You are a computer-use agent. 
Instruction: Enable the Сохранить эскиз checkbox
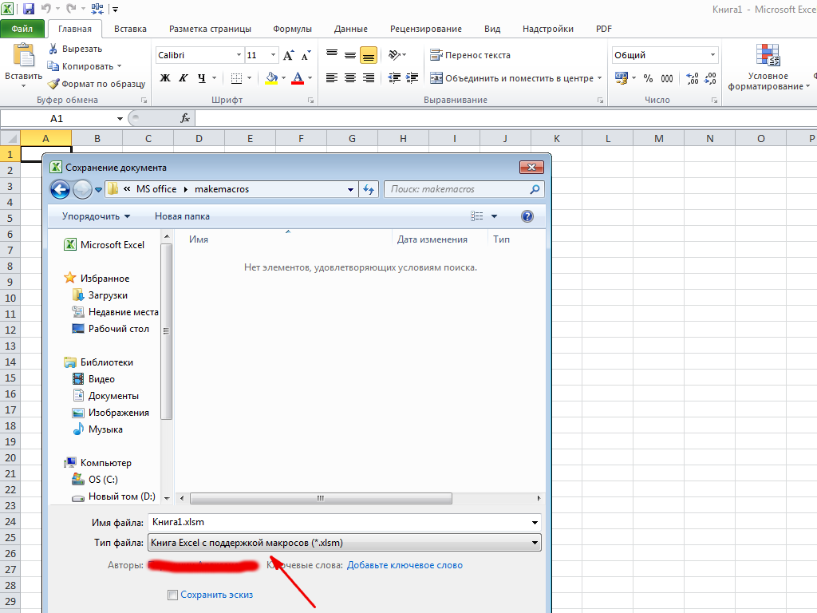[x=172, y=595]
